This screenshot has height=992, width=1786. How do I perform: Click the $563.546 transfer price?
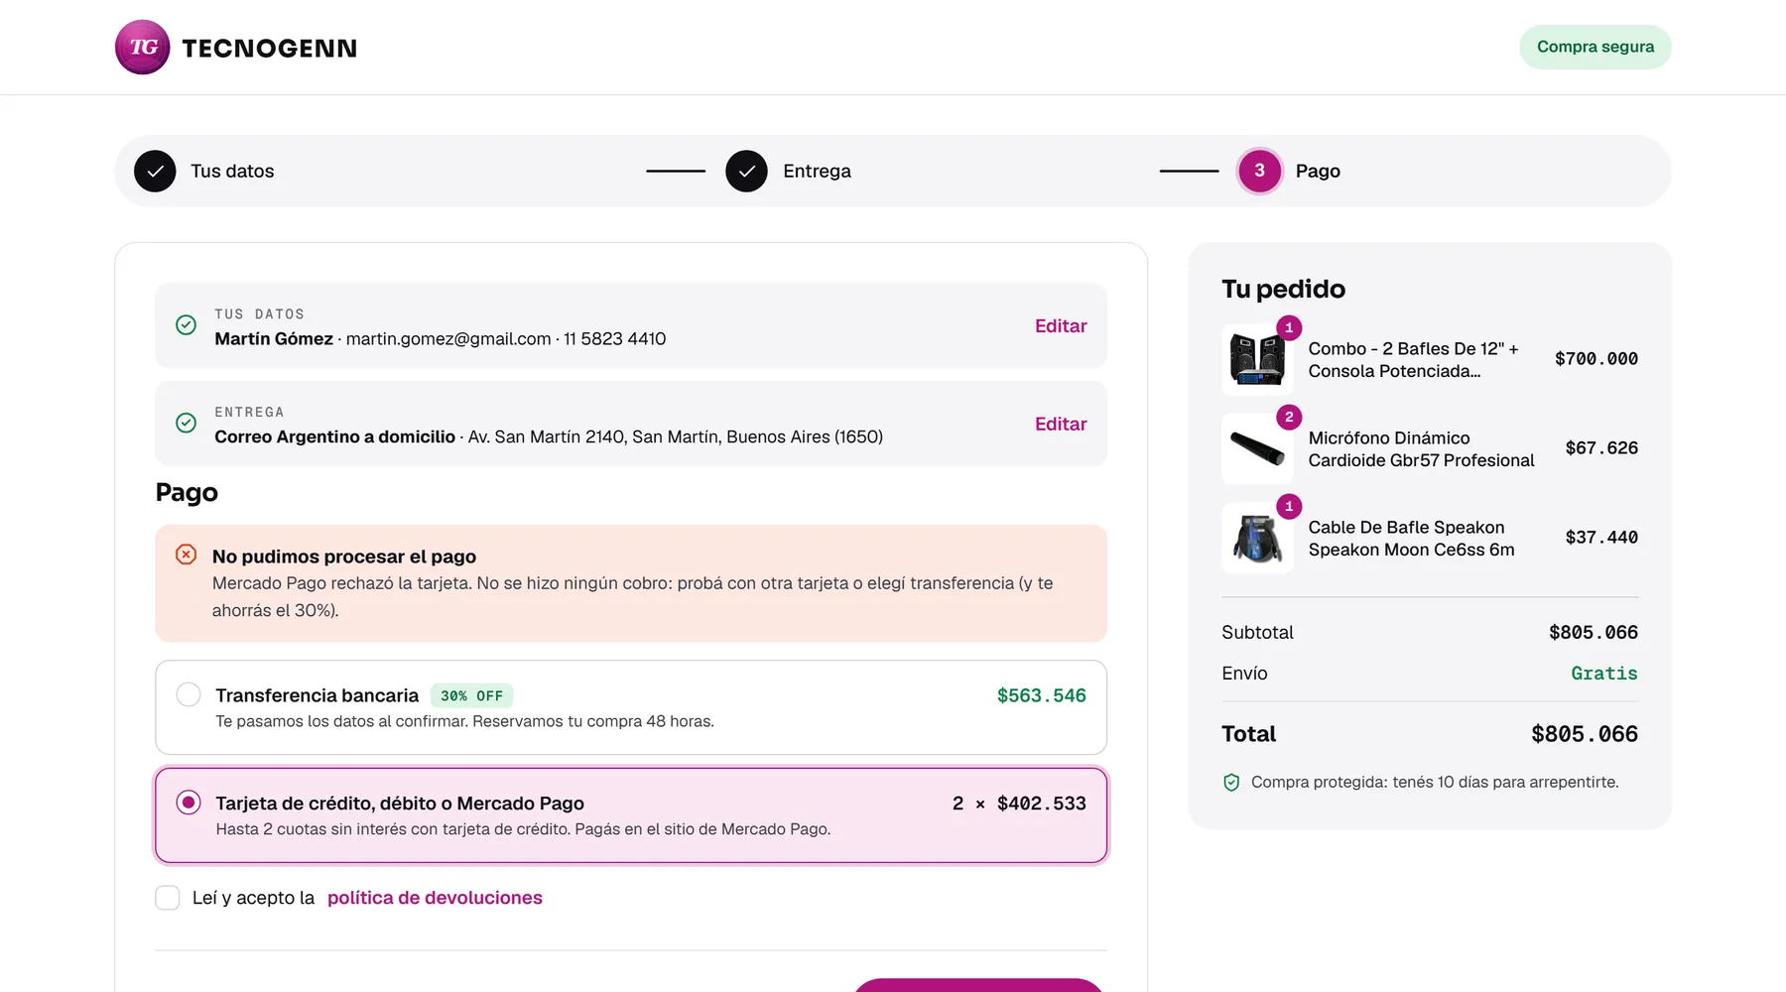point(1042,695)
